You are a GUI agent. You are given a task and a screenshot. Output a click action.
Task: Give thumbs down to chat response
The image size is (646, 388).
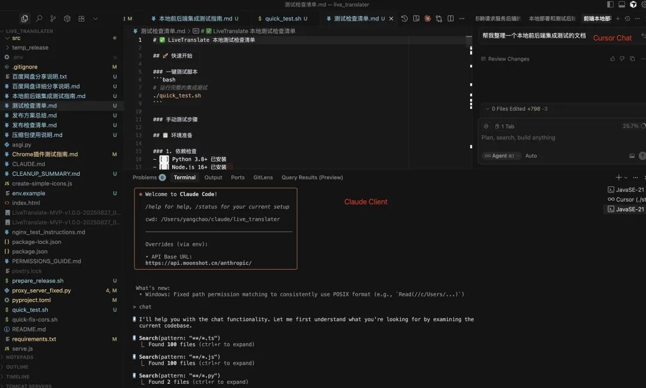coord(622,59)
